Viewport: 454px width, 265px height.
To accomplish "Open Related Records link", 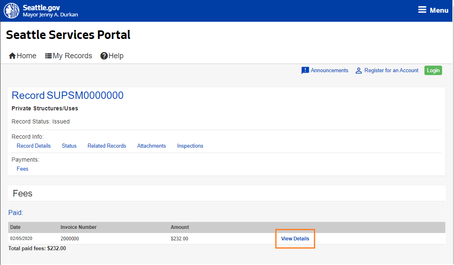I will [x=107, y=146].
